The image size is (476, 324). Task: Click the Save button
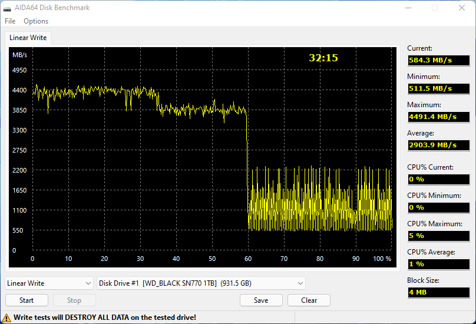(x=261, y=300)
